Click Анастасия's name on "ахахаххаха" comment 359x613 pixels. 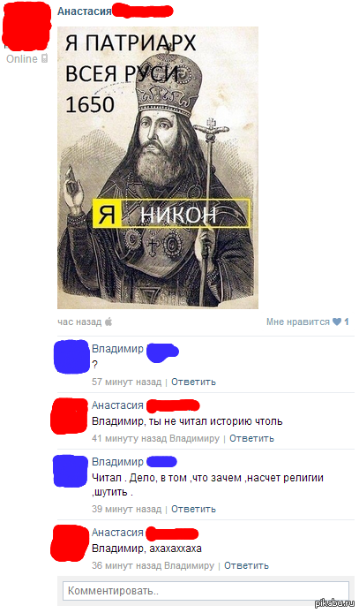click(x=117, y=533)
